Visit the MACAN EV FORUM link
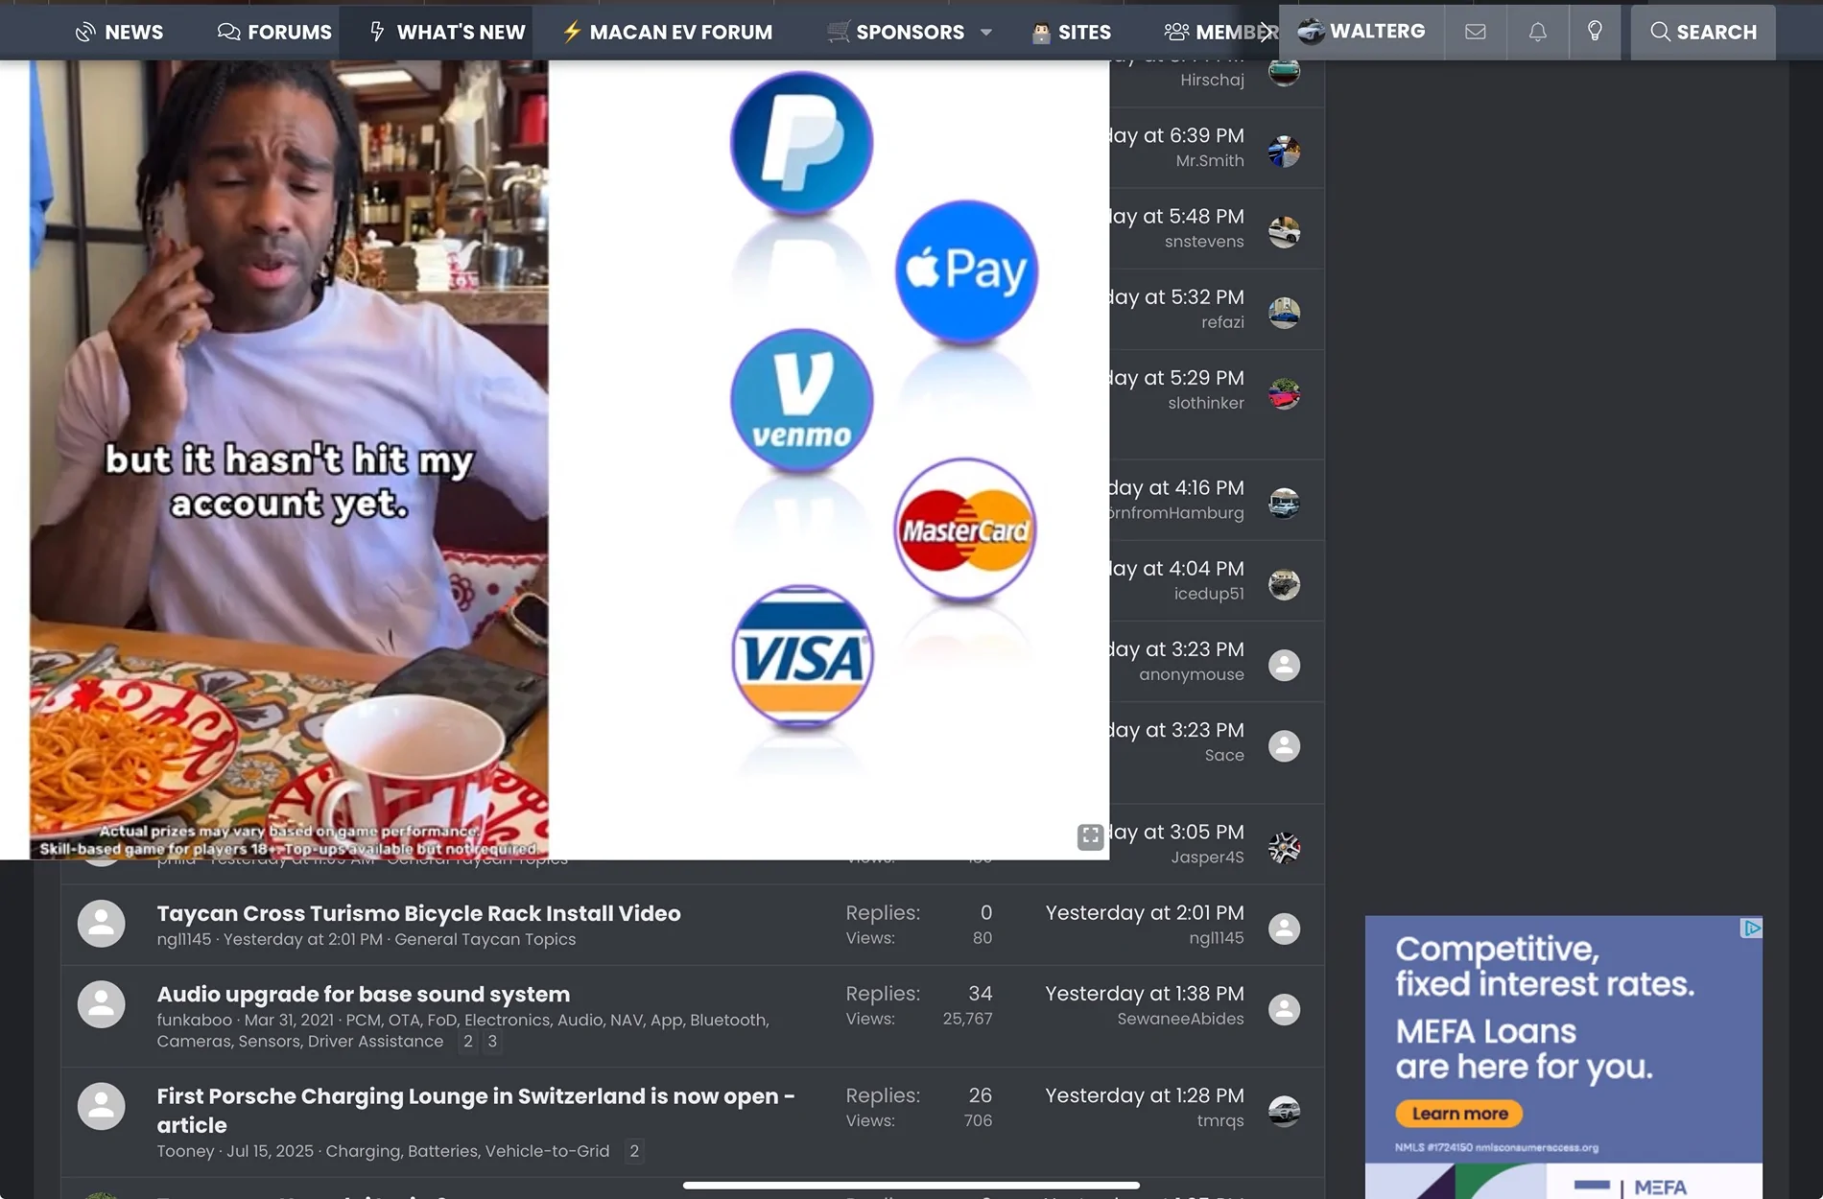The width and height of the screenshot is (1823, 1199). coord(667,32)
